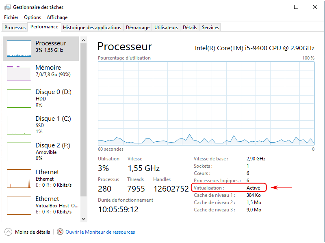The width and height of the screenshot is (325, 243).
Task: Switch to Historique des applications tab
Action: click(x=92, y=28)
